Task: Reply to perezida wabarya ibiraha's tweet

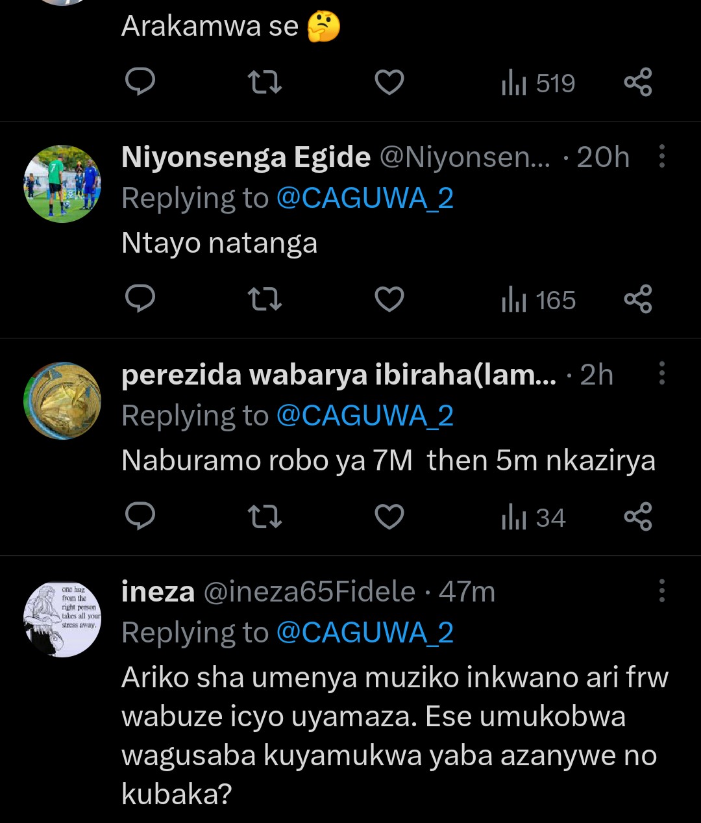Action: pyautogui.click(x=140, y=517)
